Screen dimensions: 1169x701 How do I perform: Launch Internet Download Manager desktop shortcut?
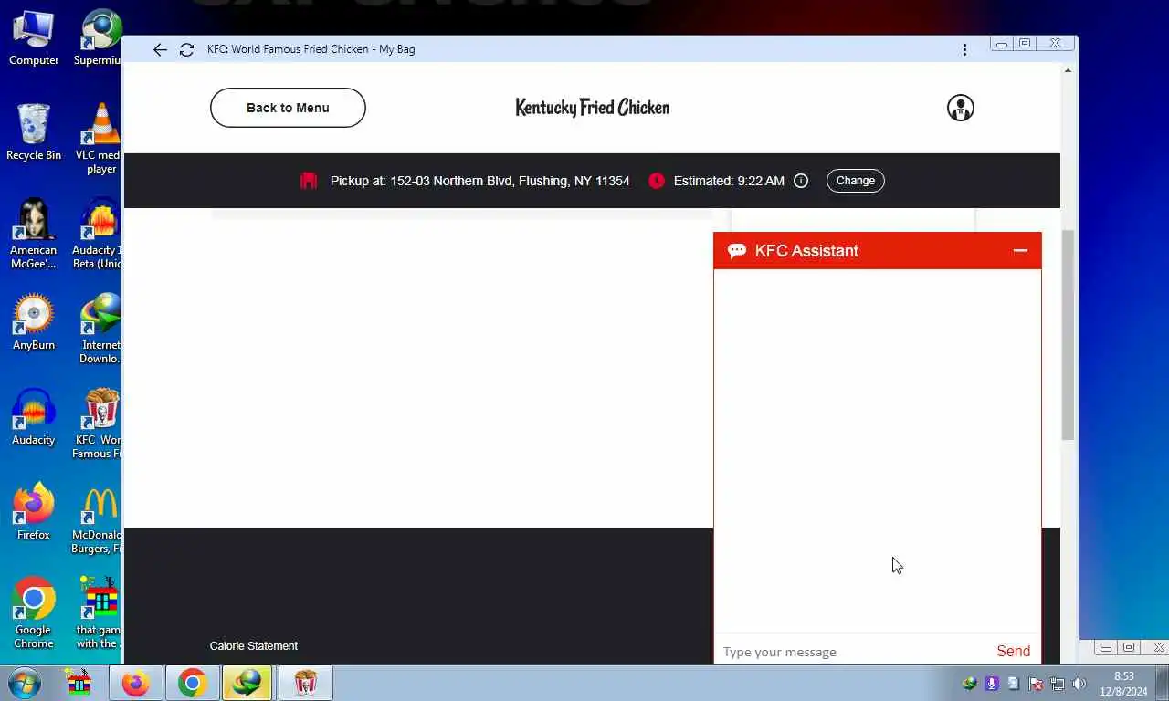(99, 329)
